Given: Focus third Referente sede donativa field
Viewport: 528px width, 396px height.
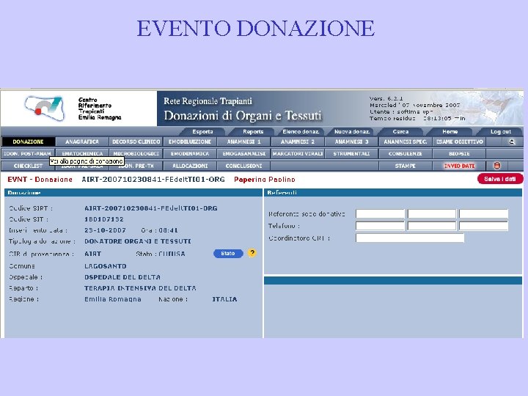Looking at the screenshot, I should click(x=483, y=214).
